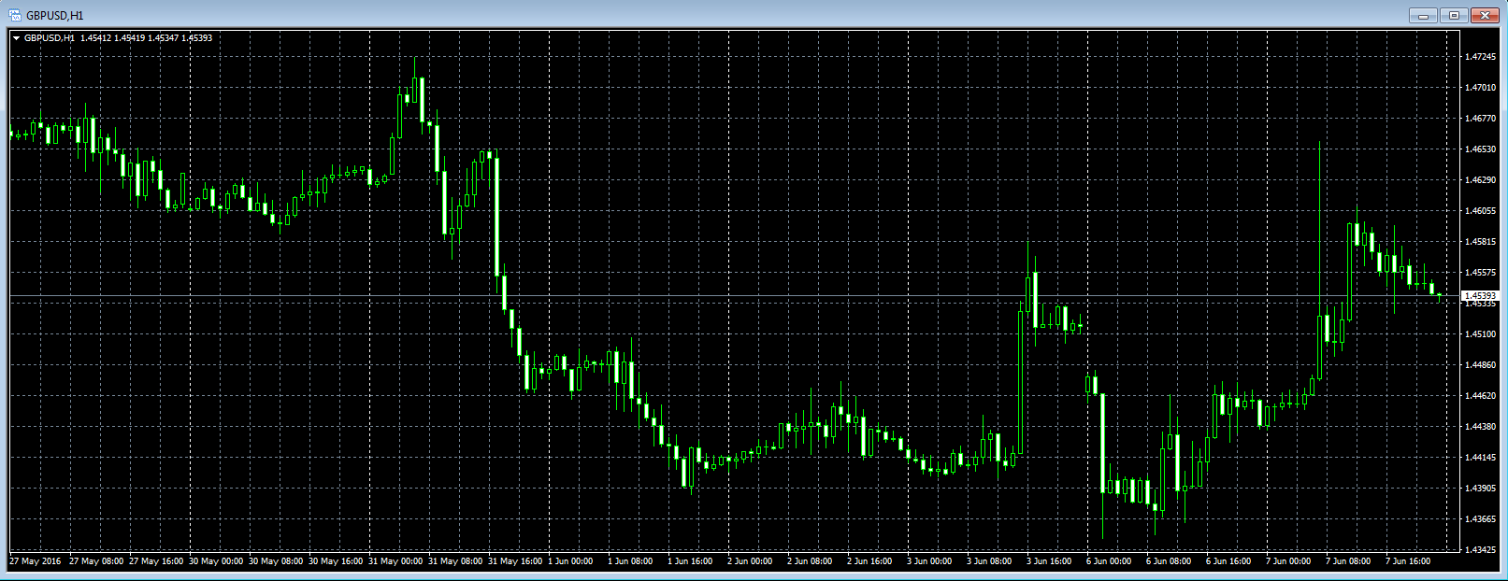Click the 6 Jun 16:00 time label
The height and width of the screenshot is (581, 1508).
1228,561
